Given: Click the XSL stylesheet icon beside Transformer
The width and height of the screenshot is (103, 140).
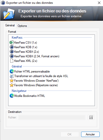Looking at the screenshot, I should pos(12,76).
